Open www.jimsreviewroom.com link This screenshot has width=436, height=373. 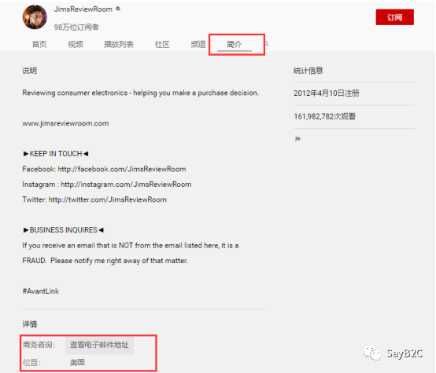(65, 123)
